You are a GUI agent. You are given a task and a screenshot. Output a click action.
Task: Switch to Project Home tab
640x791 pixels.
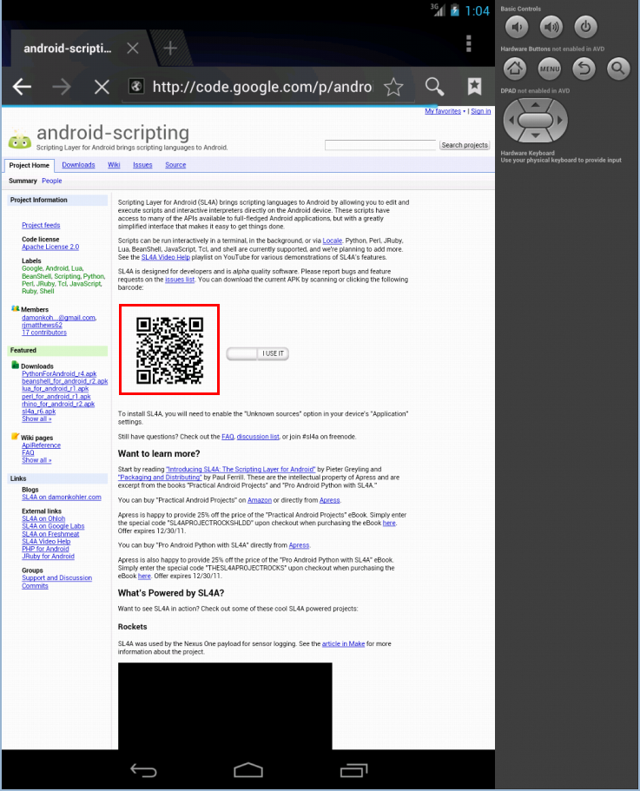[29, 165]
